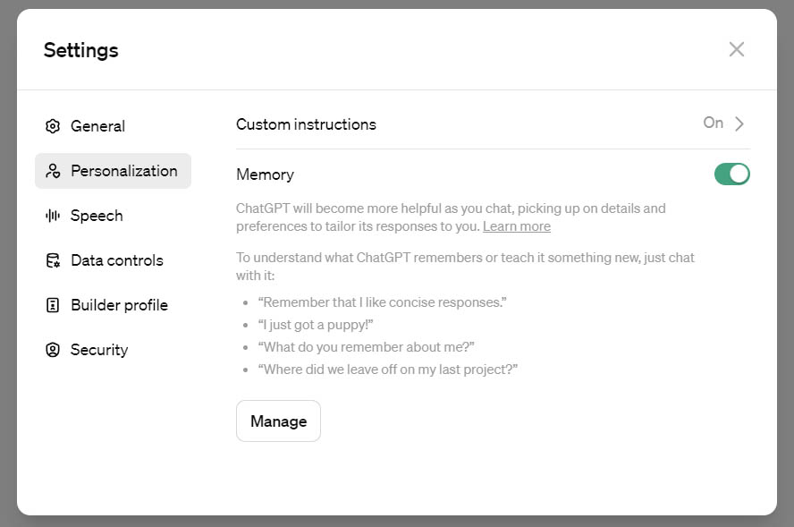This screenshot has height=527, width=794.
Task: Open the Speech settings section
Action: (x=97, y=216)
